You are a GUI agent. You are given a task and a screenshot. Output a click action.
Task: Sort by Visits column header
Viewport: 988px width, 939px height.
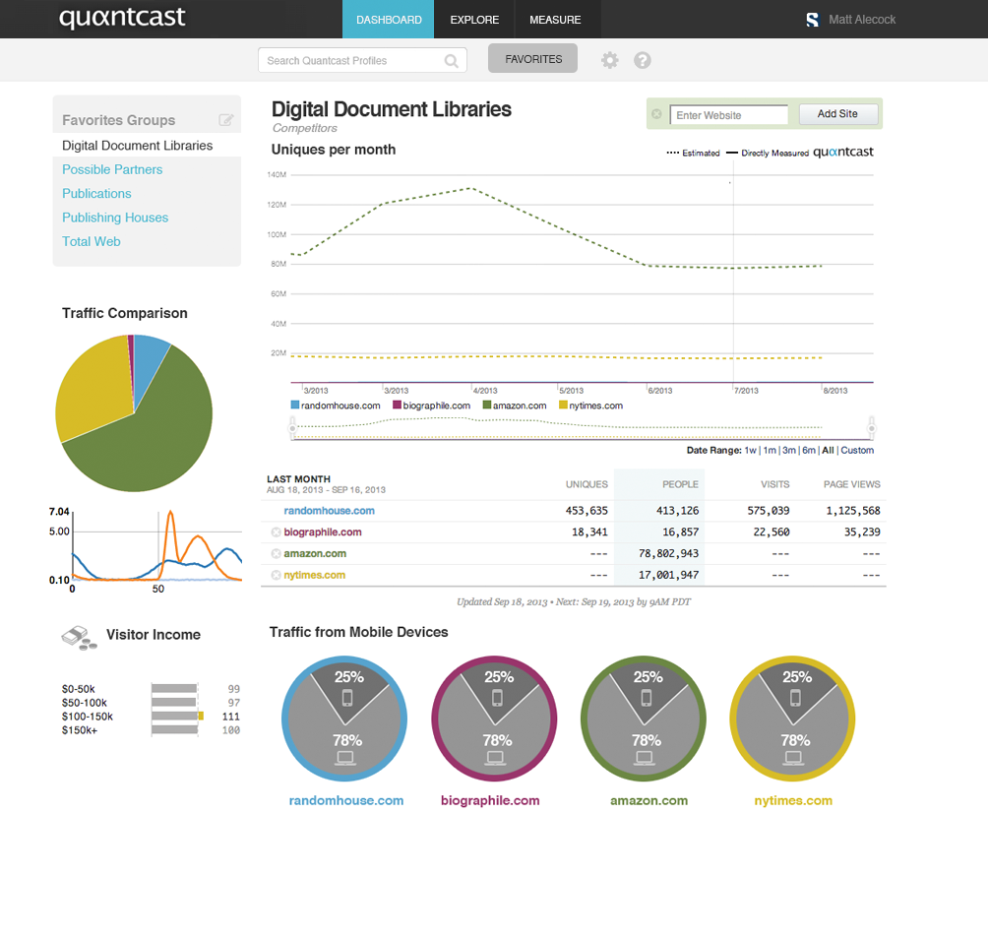775,484
